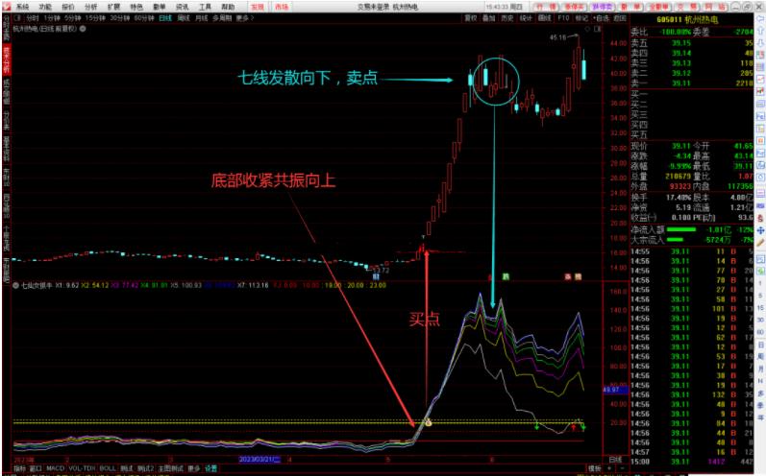
Task: Click the 15:00 trade tick row
Action: point(692,462)
